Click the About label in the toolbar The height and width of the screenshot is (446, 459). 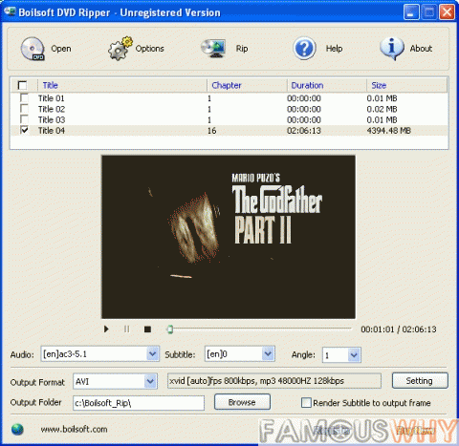pos(421,49)
